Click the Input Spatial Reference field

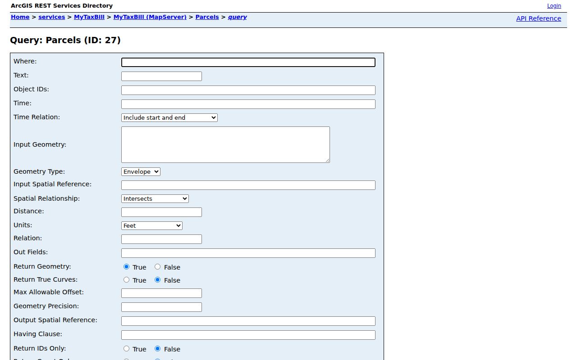(248, 185)
